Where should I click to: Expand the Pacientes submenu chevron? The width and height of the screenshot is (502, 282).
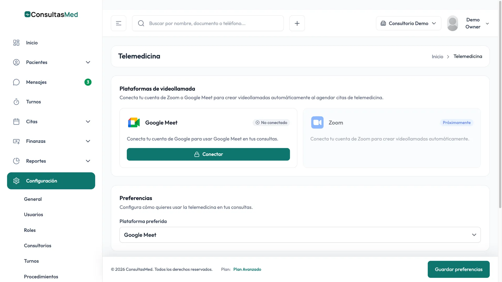click(x=88, y=62)
